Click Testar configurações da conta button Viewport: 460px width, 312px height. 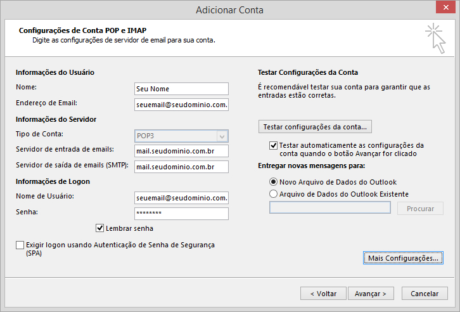point(315,126)
